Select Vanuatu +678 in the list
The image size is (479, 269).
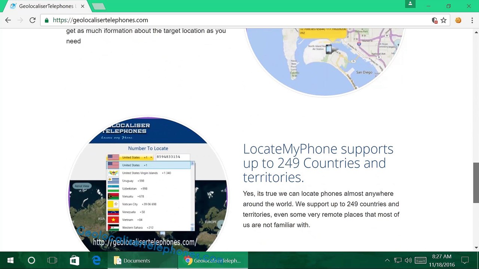click(x=149, y=197)
